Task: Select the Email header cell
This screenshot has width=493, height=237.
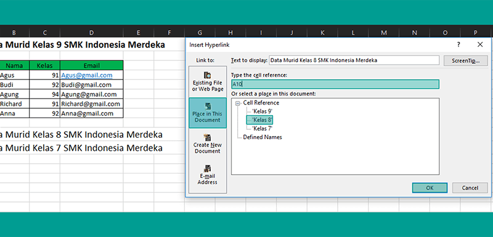Action: pos(91,65)
